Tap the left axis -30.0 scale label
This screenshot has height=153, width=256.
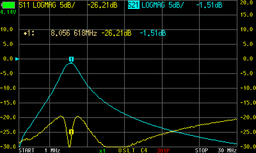8,147
